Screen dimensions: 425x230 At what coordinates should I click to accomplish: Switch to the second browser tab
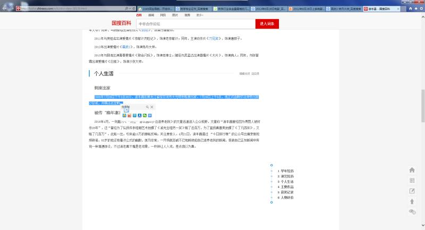[x=193, y=9]
